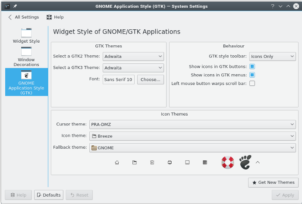This screenshot has height=204, width=302.
Task: Click the Icon Themes group label
Action: pos(174,114)
